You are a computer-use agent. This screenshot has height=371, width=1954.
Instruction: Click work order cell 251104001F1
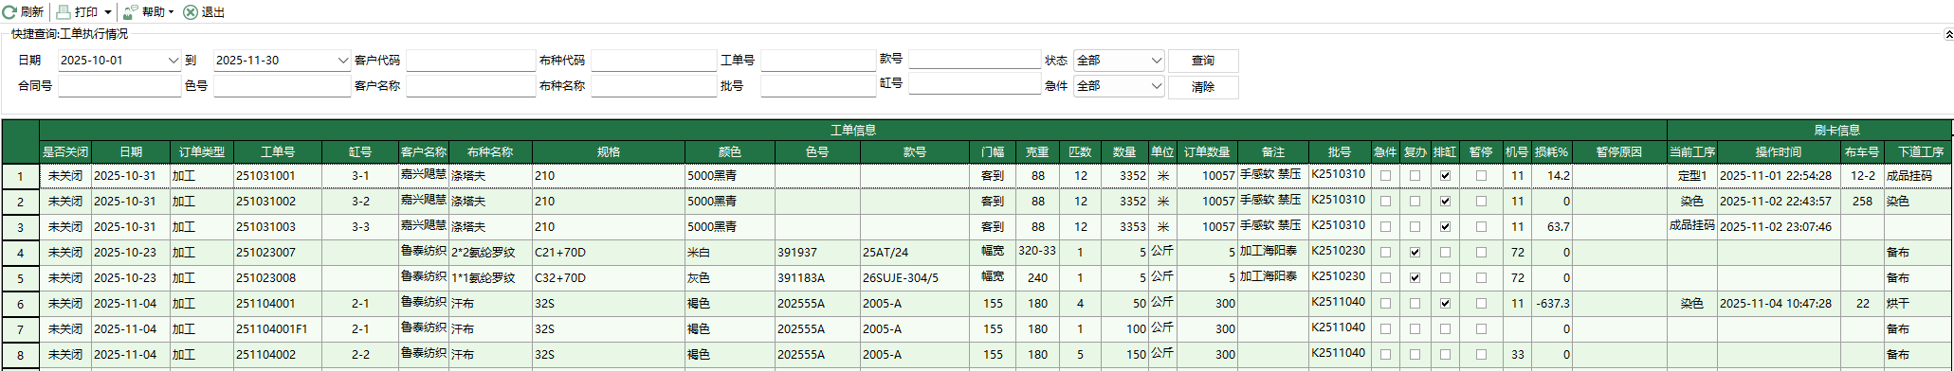click(x=278, y=328)
